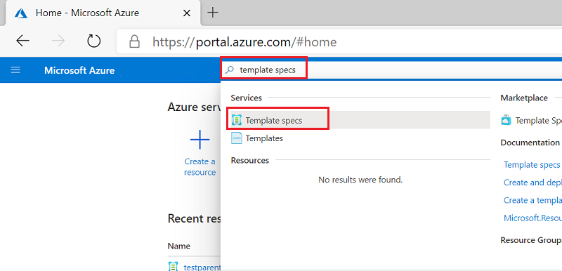
Task: Click the Create a resource label
Action: pyautogui.click(x=200, y=167)
